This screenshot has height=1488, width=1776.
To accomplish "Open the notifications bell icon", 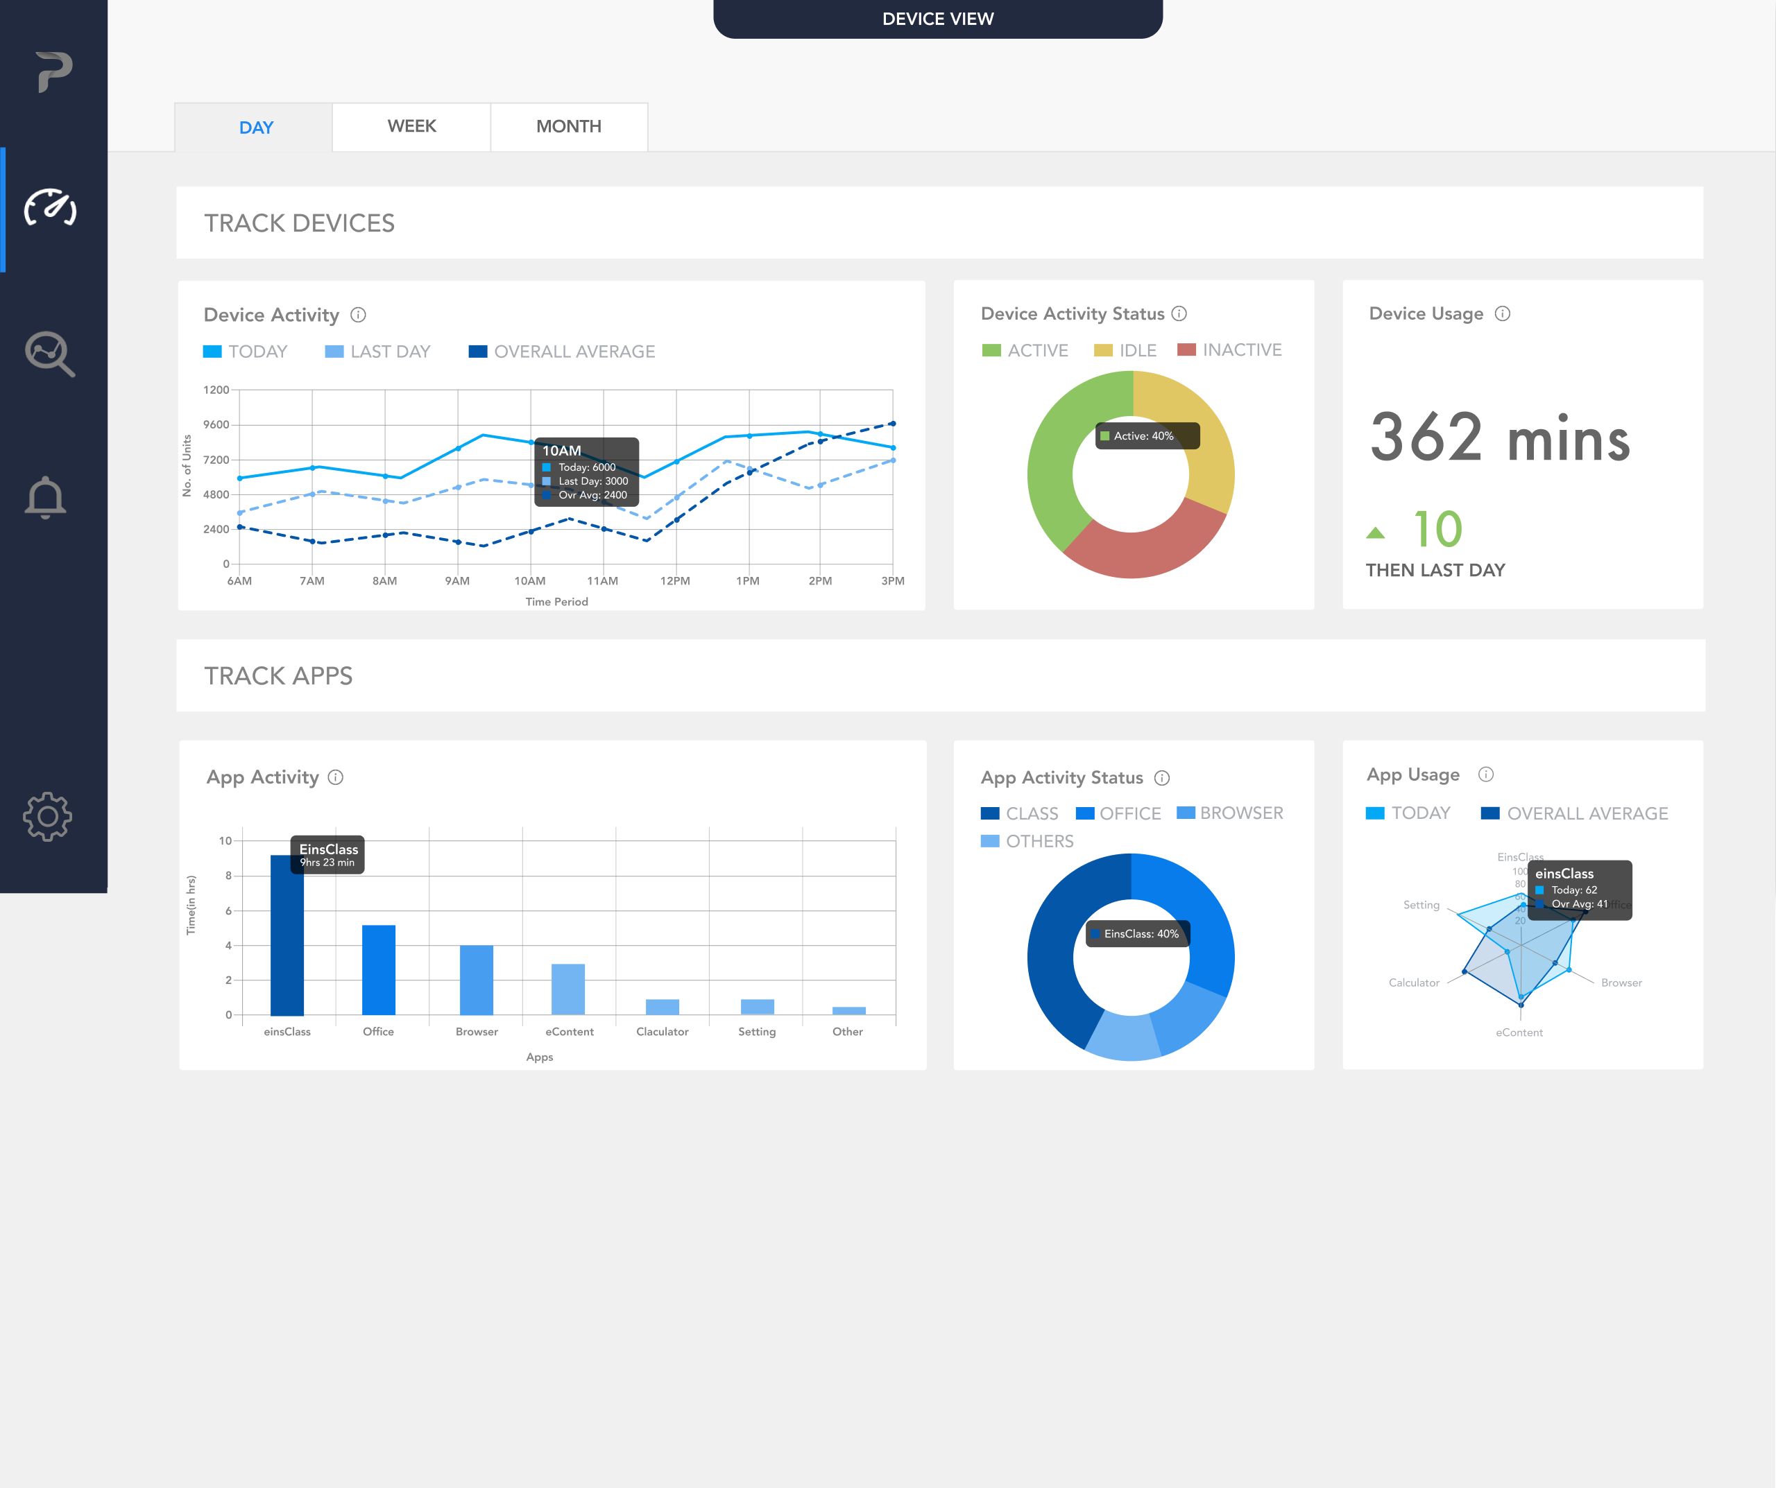I will [46, 497].
